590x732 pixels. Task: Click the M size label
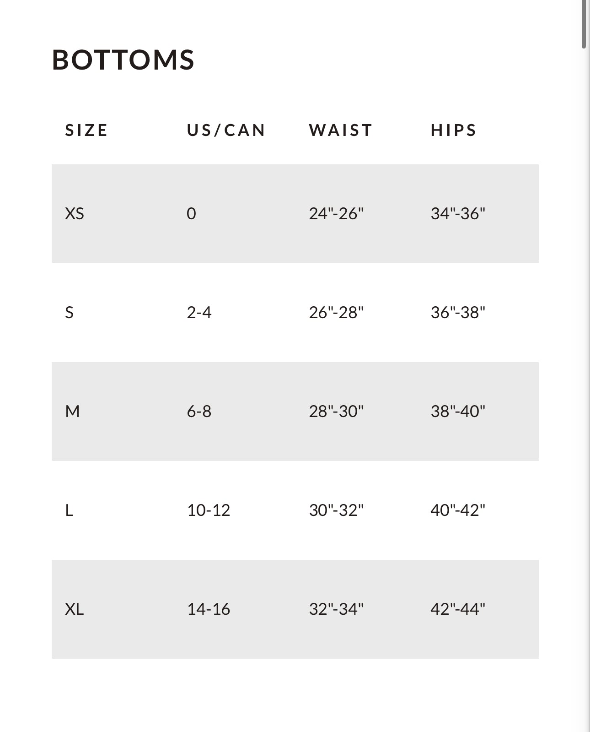coord(72,412)
